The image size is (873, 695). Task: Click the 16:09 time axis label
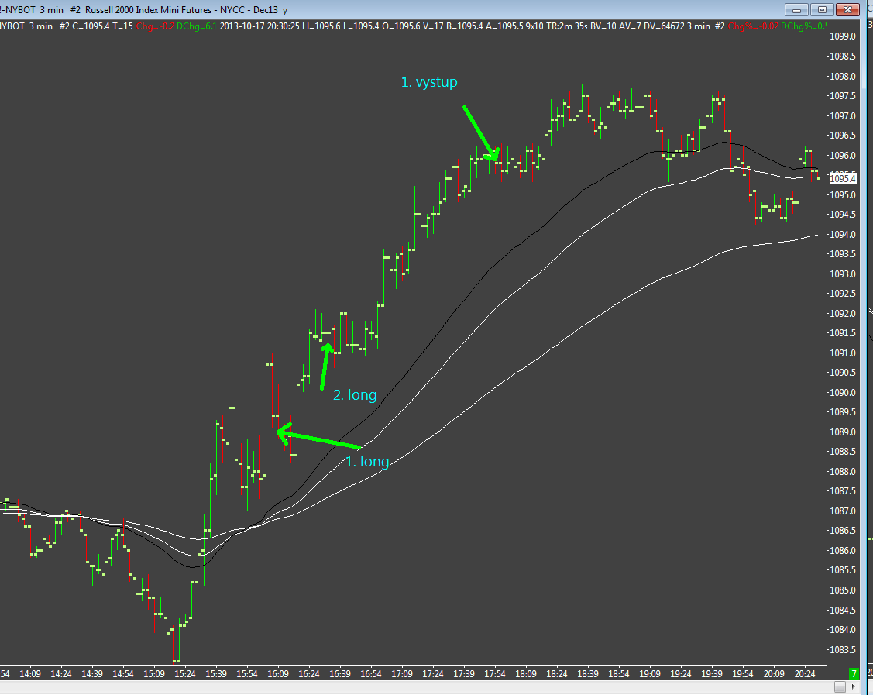point(278,674)
